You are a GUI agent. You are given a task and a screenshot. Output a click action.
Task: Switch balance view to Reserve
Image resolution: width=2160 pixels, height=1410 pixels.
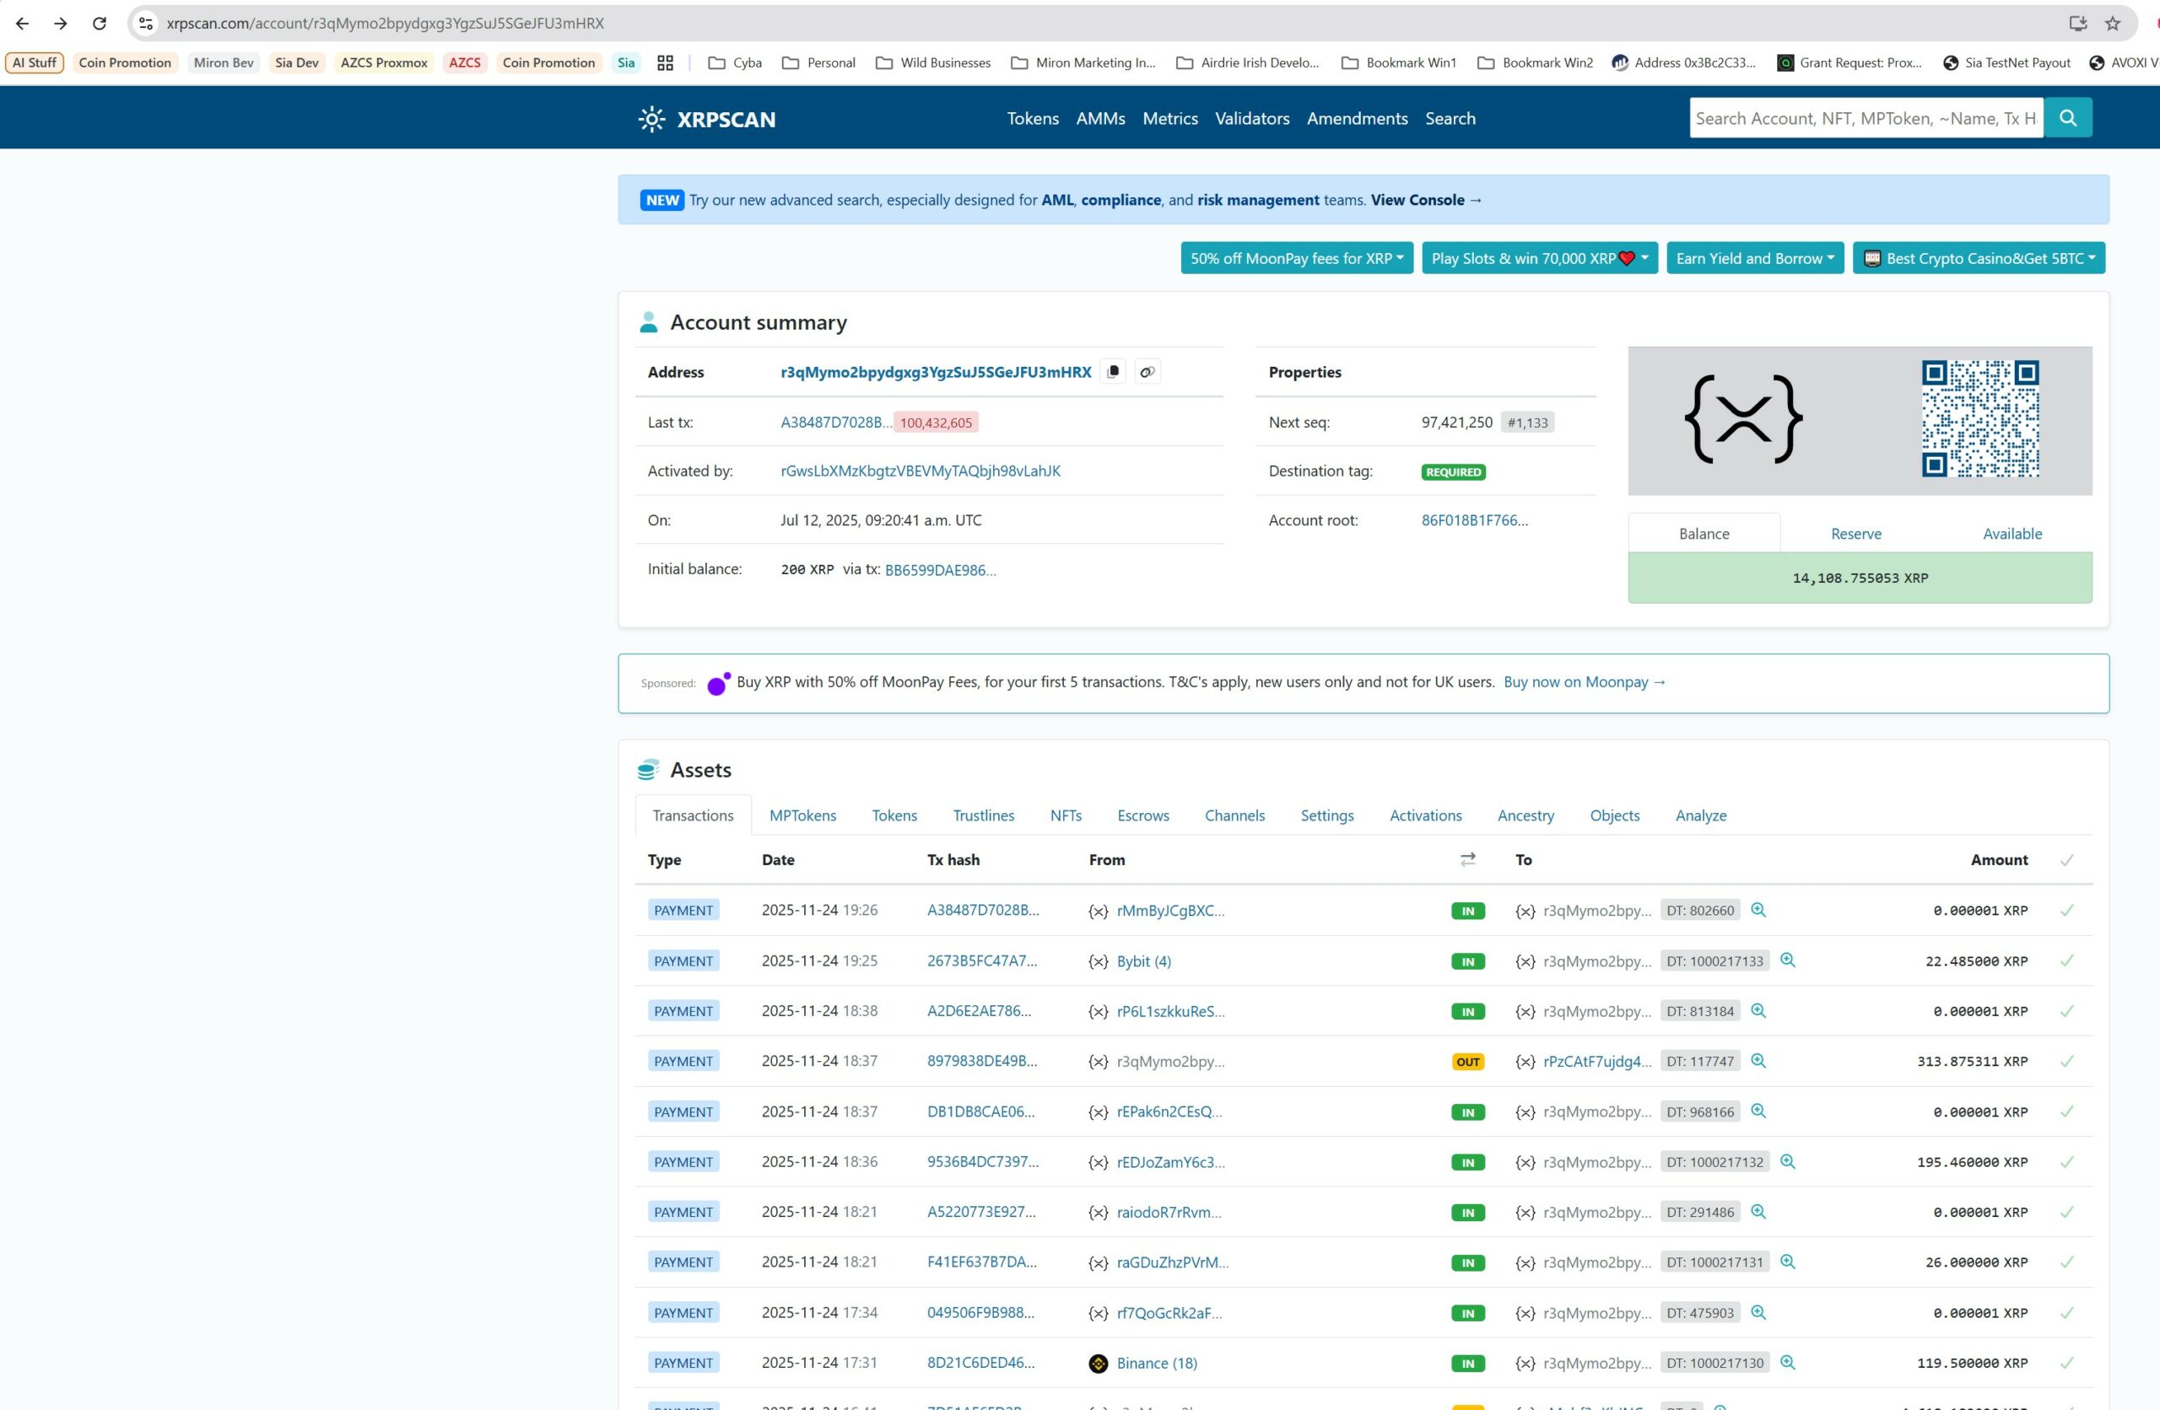coord(1855,534)
